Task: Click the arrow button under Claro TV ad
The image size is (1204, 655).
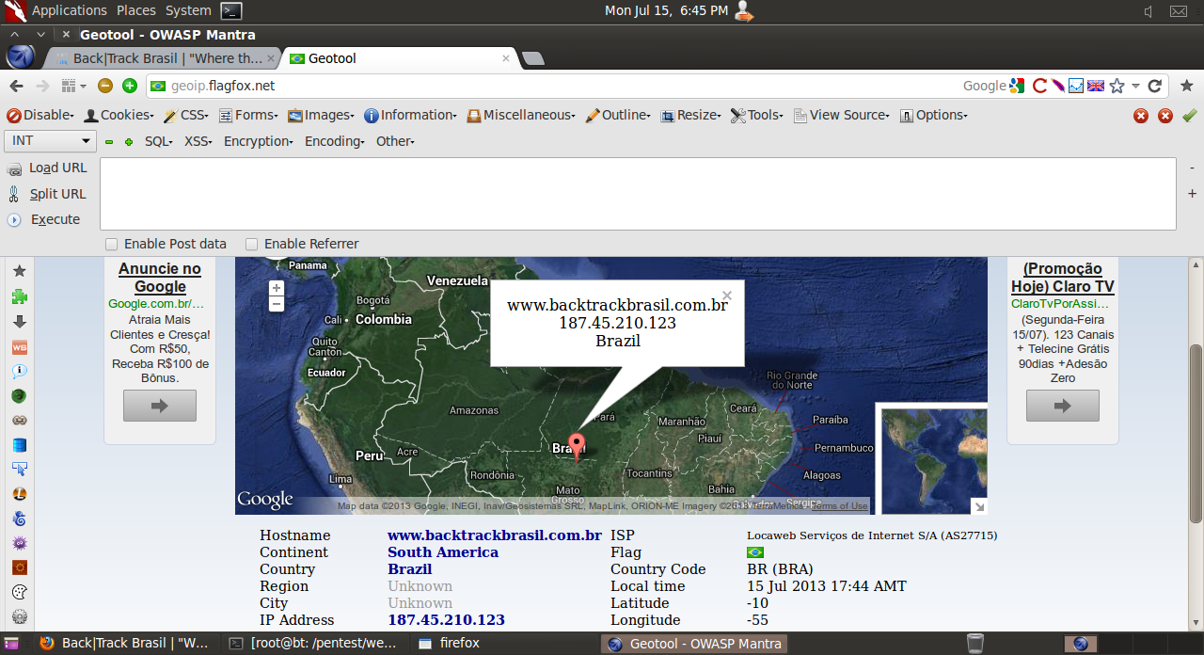Action: click(1063, 406)
